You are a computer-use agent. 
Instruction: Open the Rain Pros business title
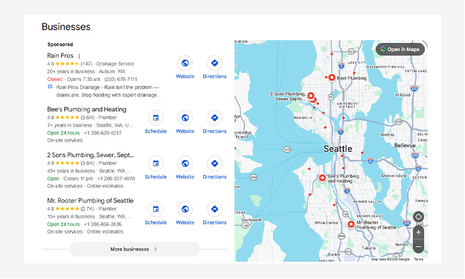pyautogui.click(x=60, y=56)
